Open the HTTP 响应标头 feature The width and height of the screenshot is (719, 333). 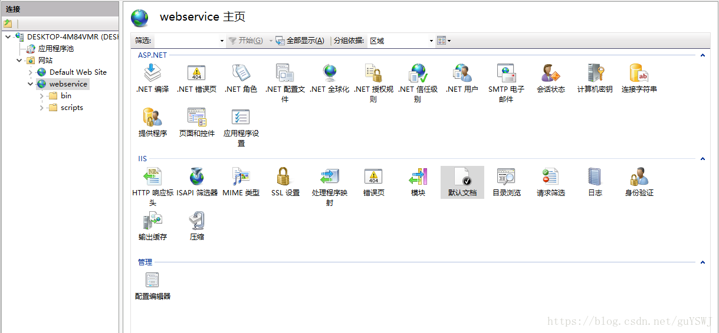(152, 186)
